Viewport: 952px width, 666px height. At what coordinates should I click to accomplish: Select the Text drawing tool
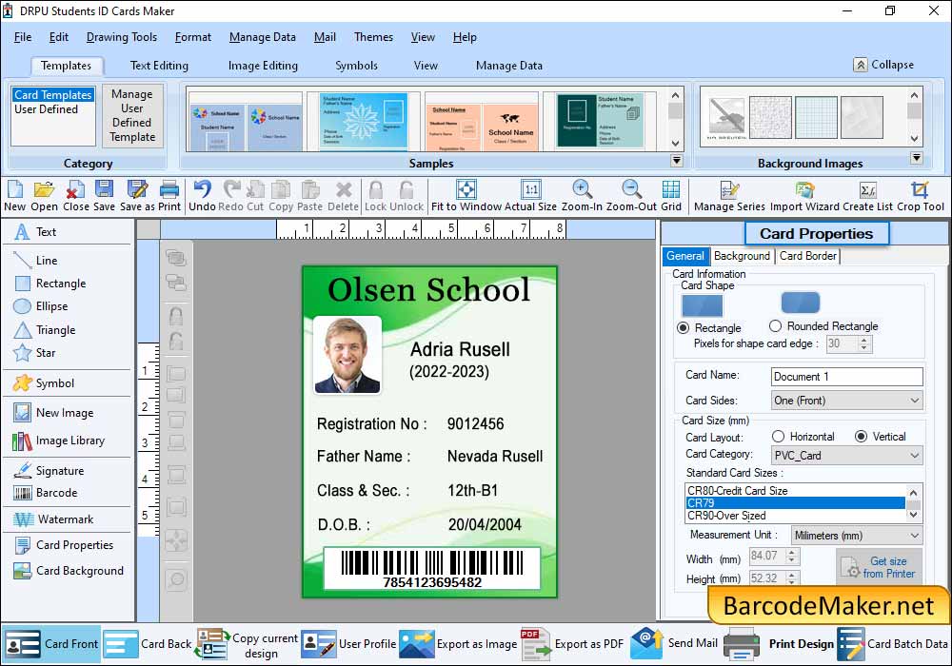pyautogui.click(x=36, y=232)
